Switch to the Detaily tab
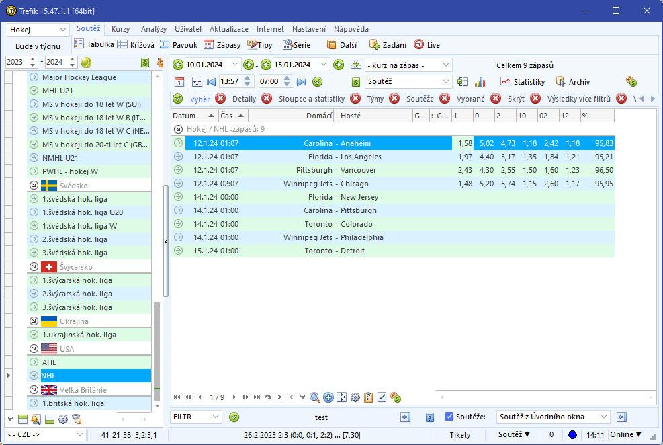Screen dimensions: 663x445 pos(245,99)
